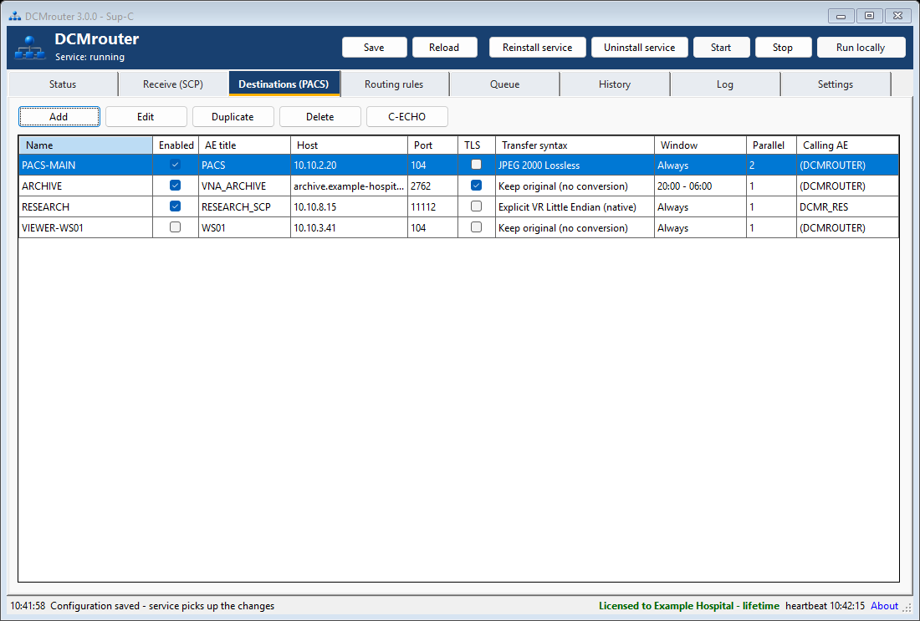Sort by the Port column header

click(x=433, y=145)
